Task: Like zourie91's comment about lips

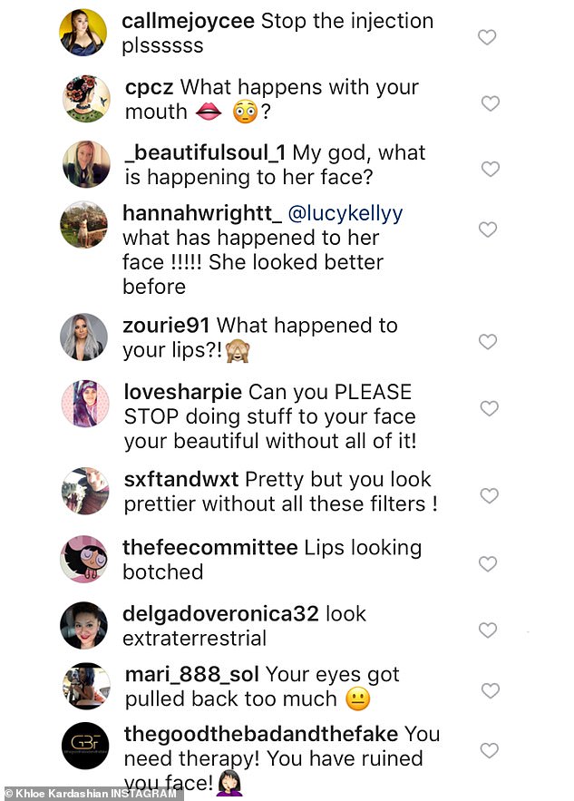Action: [x=488, y=342]
